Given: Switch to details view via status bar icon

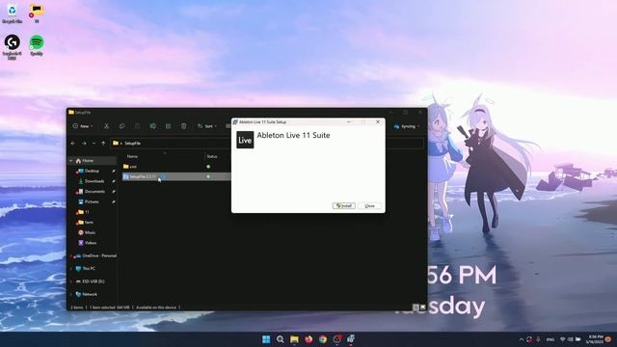Looking at the screenshot, I should (416, 307).
